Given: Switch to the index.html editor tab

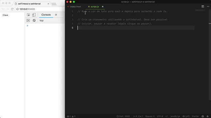Looking at the screenshot, I should coord(75,7).
